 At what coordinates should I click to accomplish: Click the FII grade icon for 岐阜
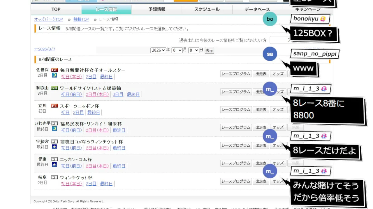click(x=54, y=177)
